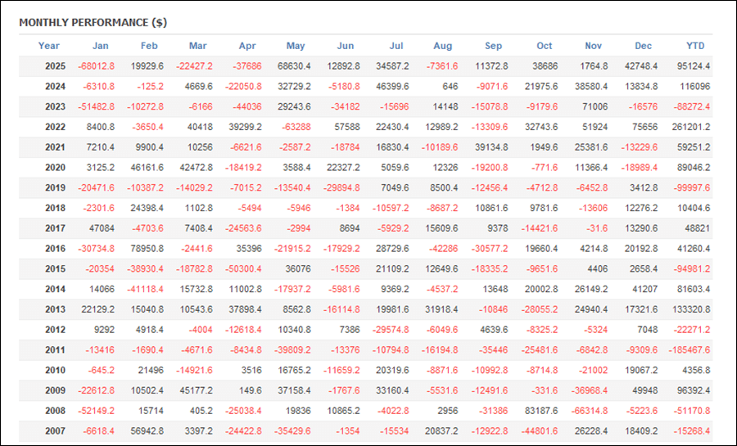Select the 2016 February value 78950.8
The height and width of the screenshot is (446, 737).
[x=148, y=249]
